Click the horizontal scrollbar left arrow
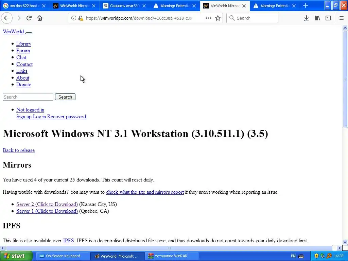This screenshot has height=261, width=348. click(2, 248)
